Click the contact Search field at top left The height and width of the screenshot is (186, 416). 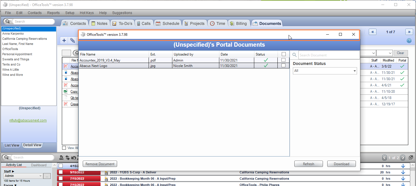pyautogui.click(x=33, y=21)
